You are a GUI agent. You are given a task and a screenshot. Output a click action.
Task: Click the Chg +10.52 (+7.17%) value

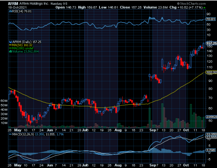tap(186, 7)
